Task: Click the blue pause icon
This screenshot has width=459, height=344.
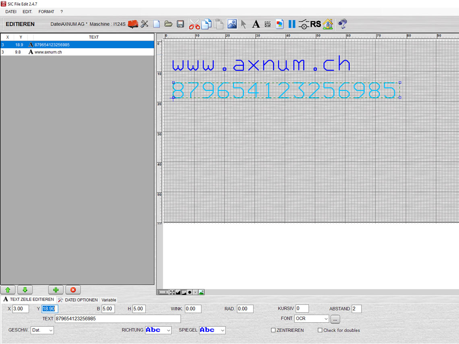Action: point(292,24)
